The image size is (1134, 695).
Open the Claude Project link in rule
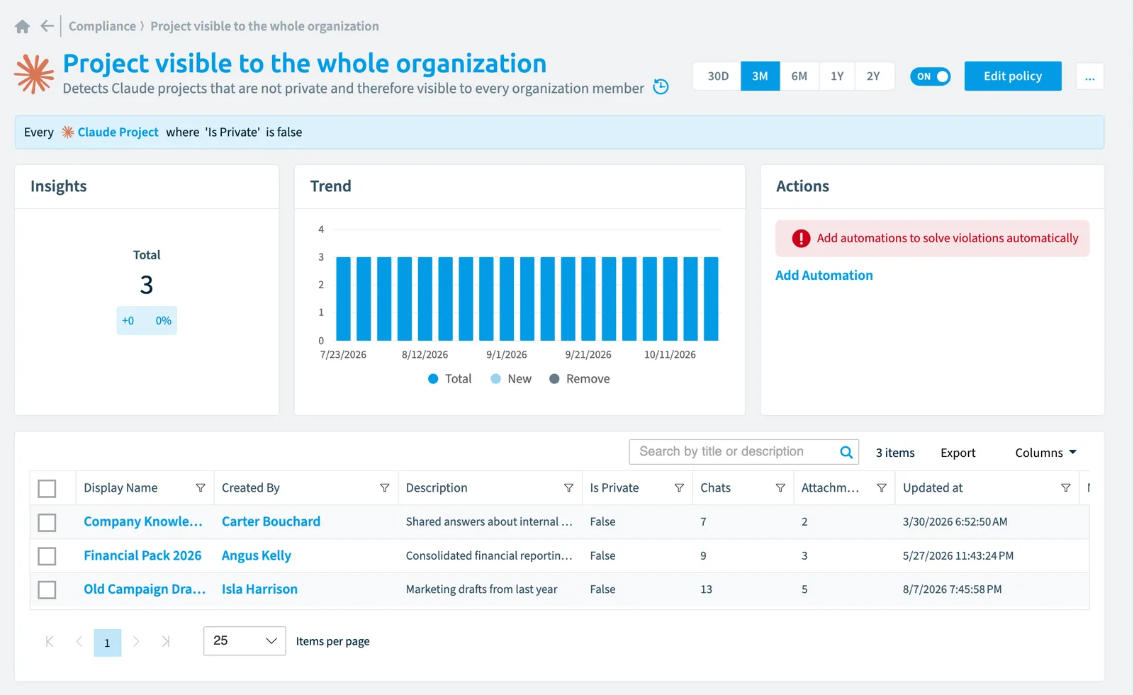[118, 132]
